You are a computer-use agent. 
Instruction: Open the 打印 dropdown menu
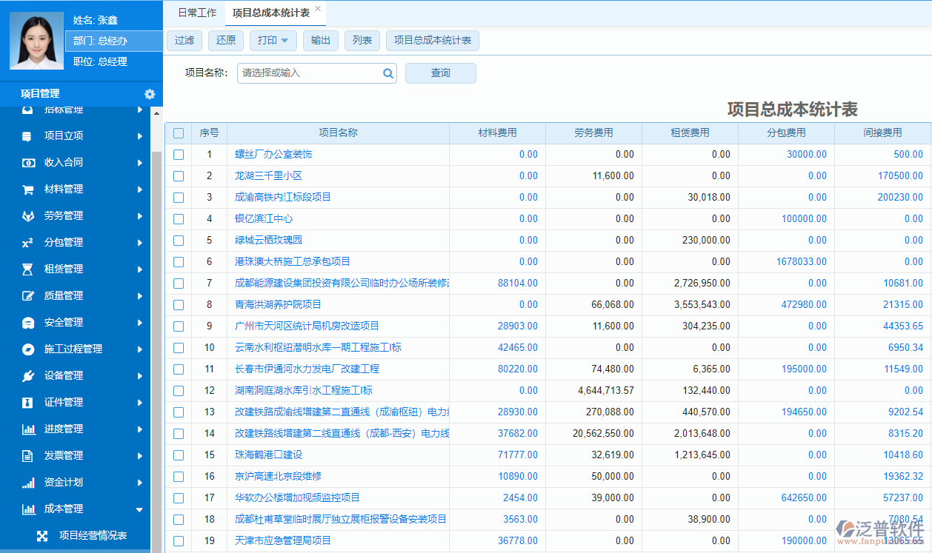click(273, 41)
